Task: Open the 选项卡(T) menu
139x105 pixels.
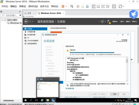Action: click(x=44, y=6)
